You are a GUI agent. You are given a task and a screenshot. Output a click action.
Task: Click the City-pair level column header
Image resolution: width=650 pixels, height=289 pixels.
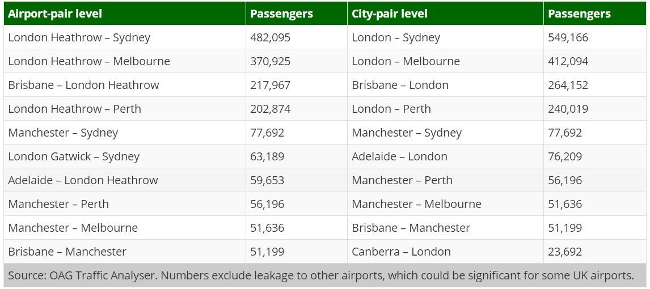pyautogui.click(x=390, y=14)
